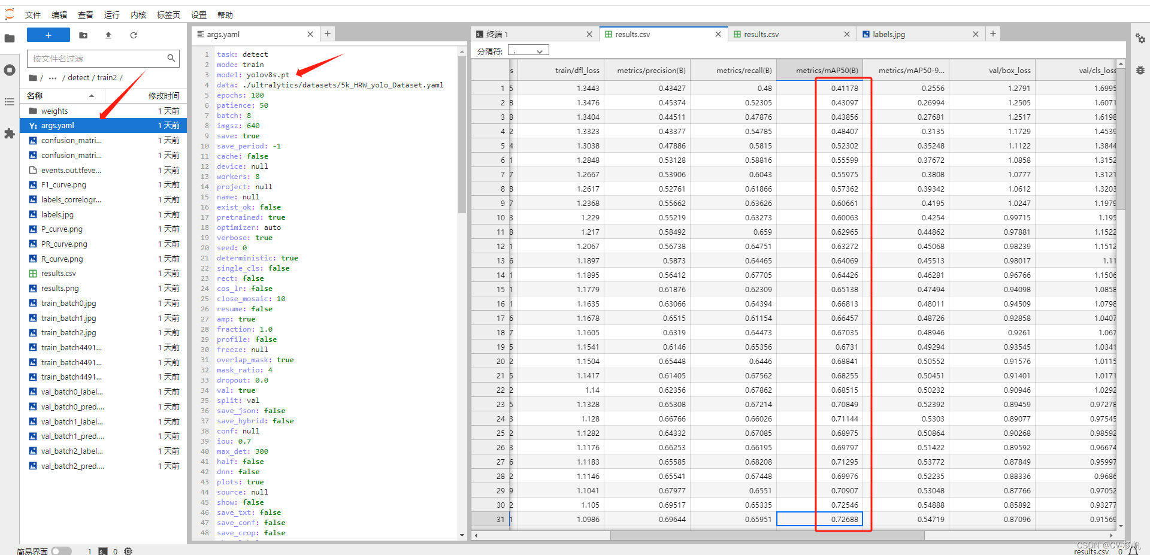Click the args.yaml editor vertical scrollbar
The image size is (1150, 555).
(x=462, y=135)
